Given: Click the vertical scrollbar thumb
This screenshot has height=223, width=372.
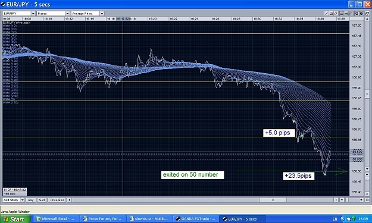Looking at the screenshot, I should [367, 93].
